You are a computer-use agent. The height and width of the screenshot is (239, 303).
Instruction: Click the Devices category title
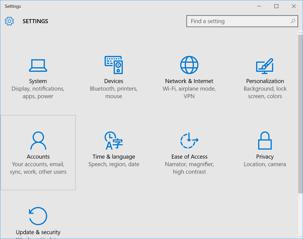tap(114, 81)
